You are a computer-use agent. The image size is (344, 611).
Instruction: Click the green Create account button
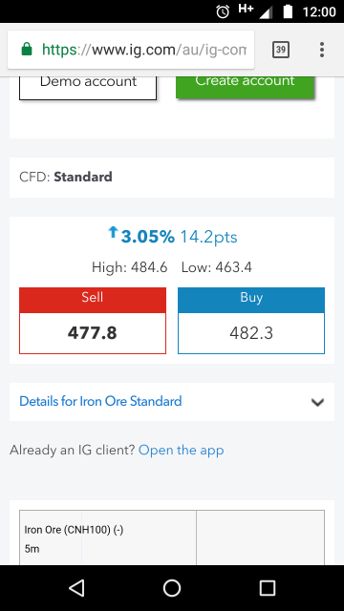pos(245,86)
